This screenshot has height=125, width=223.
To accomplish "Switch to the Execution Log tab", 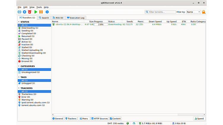I will pyautogui.click(x=76, y=18).
